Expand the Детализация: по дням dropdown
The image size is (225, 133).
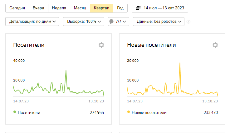[32, 22]
